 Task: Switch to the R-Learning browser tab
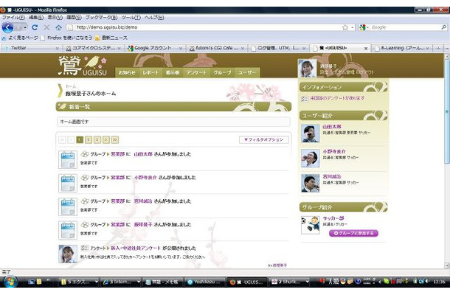tap(404, 48)
